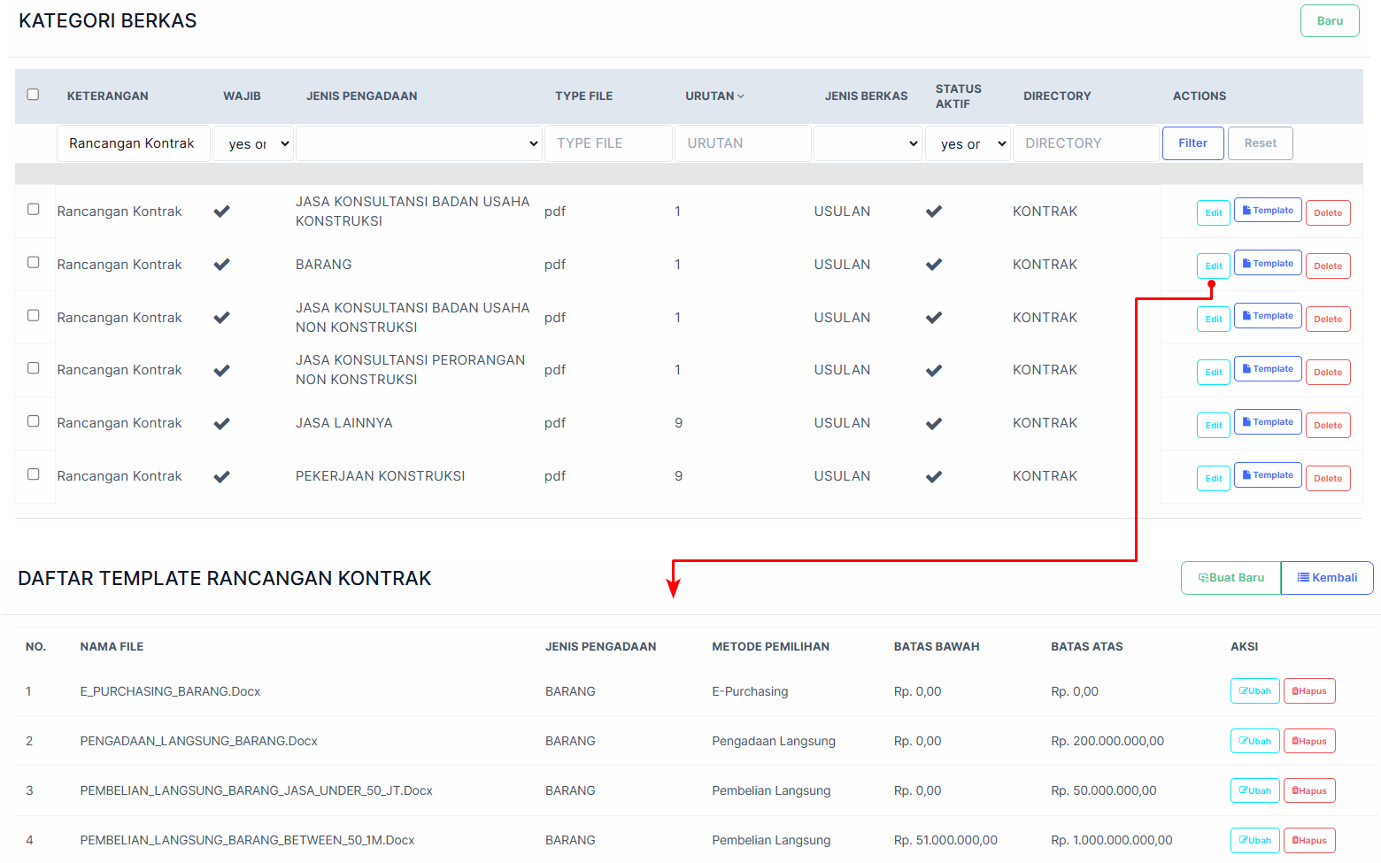The image size is (1381, 863).
Task: Select the JASA LAINNYA row checkbox
Action: point(34,421)
